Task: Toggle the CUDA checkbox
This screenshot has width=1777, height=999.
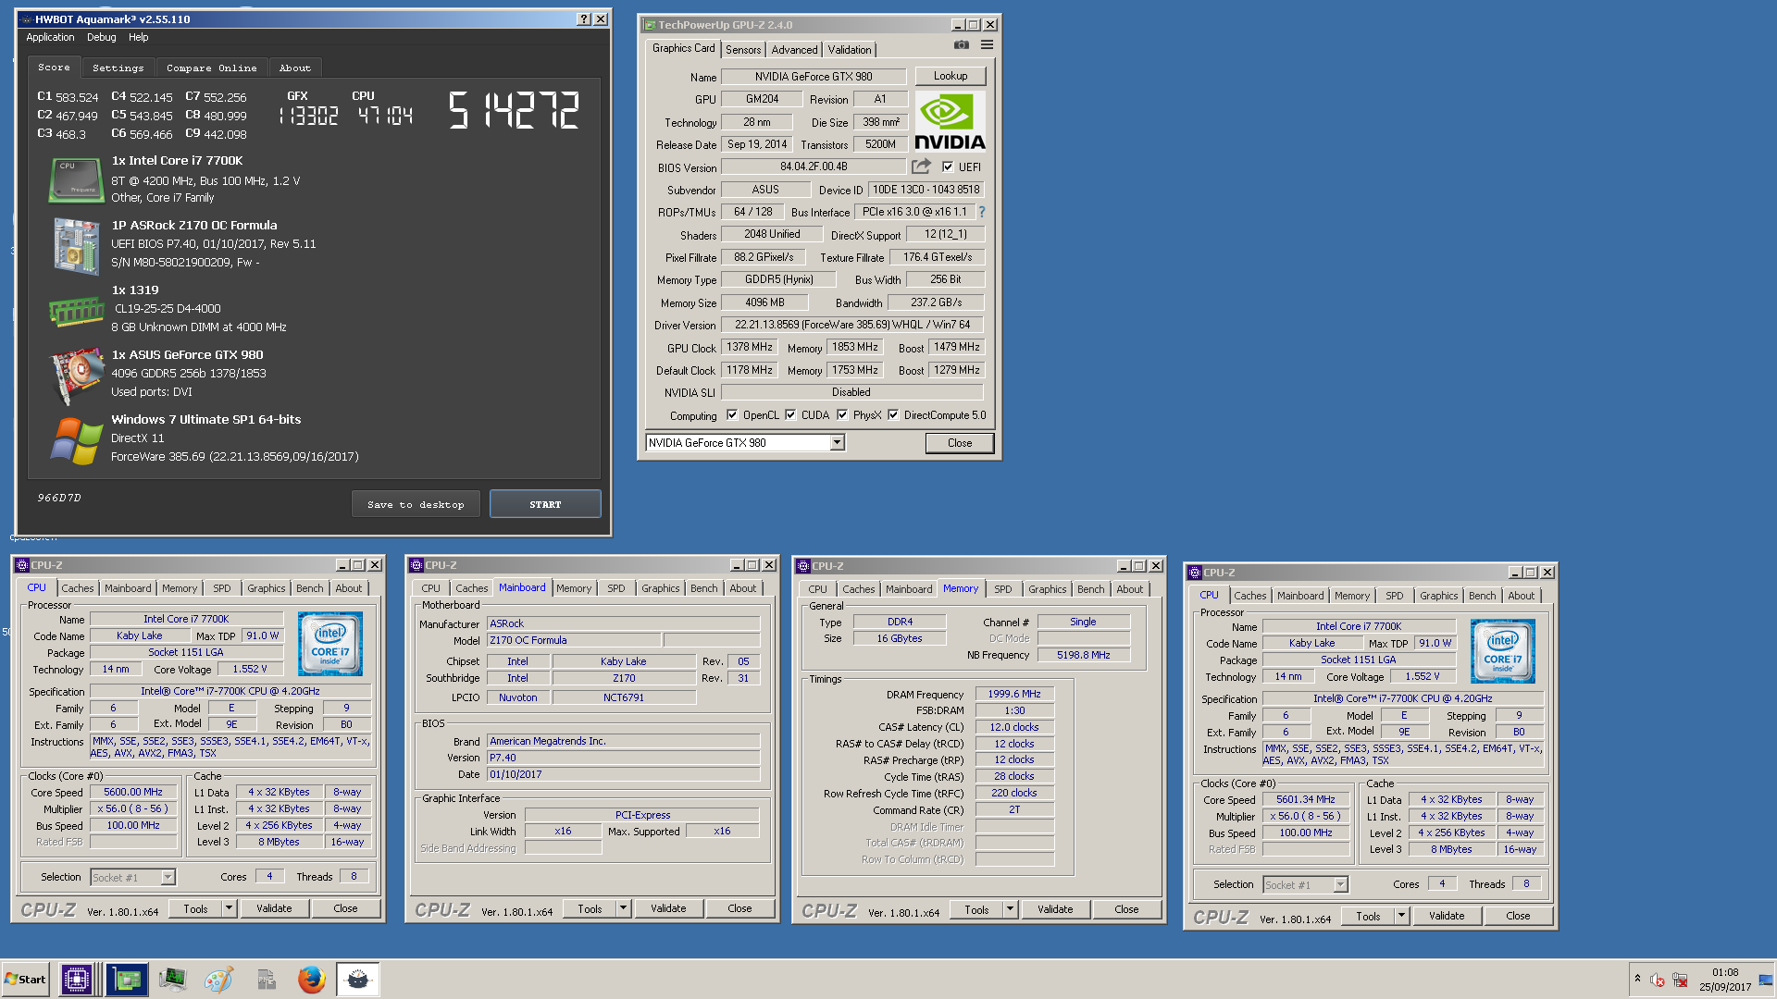Action: tap(790, 415)
